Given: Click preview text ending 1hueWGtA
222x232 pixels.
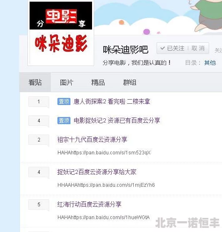Looking at the screenshot, I should tap(103, 217).
